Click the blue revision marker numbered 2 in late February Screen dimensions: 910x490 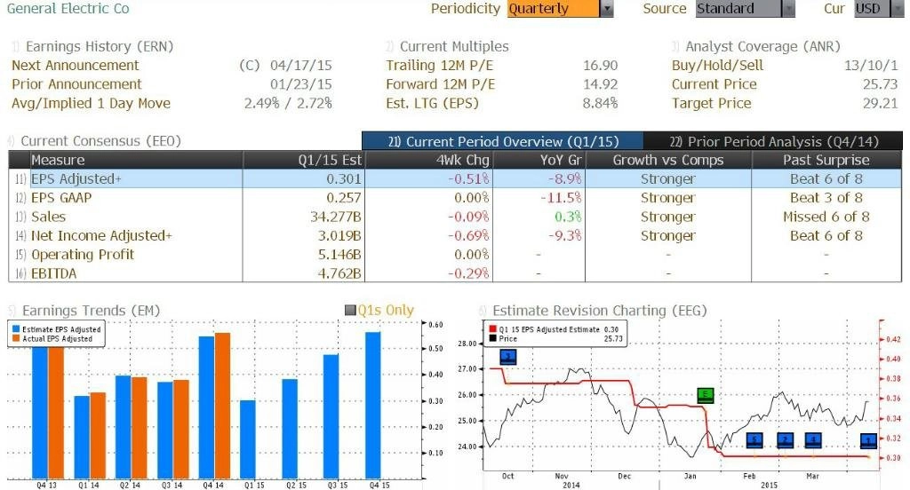click(x=785, y=440)
